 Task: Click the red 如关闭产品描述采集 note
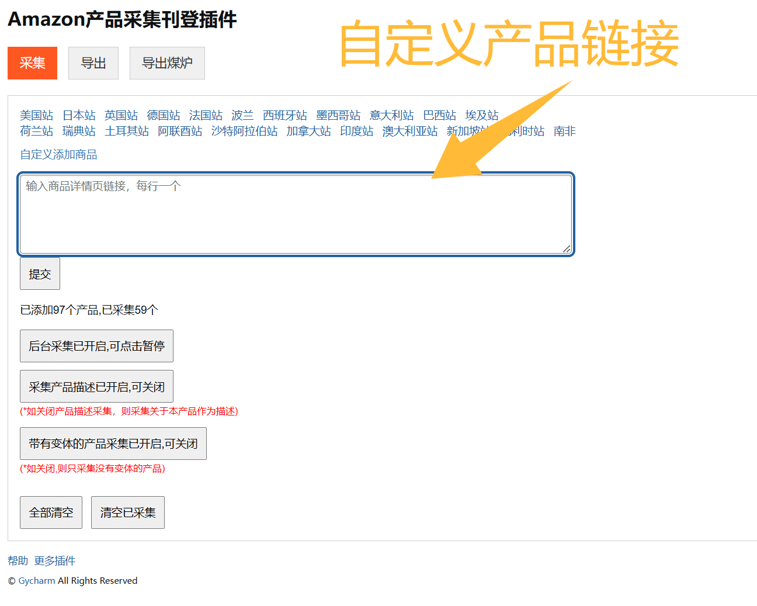point(129,411)
